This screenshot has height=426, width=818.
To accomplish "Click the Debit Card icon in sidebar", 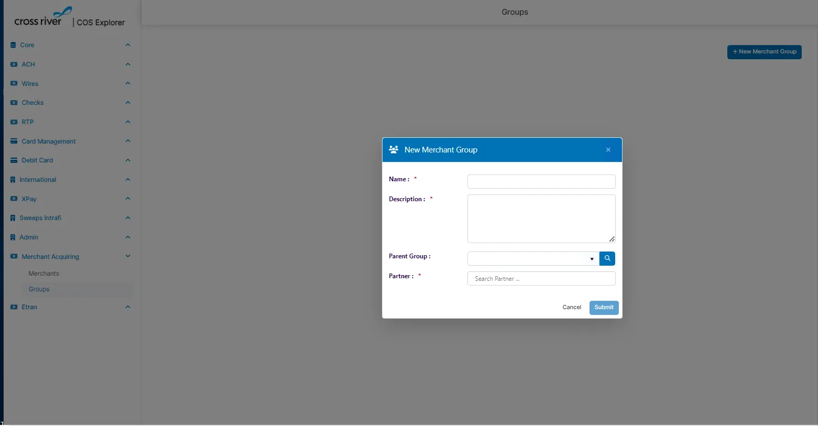I will coord(14,160).
